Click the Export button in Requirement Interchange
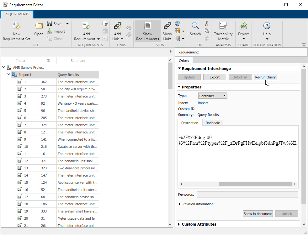The image size is (308, 235). click(215, 77)
